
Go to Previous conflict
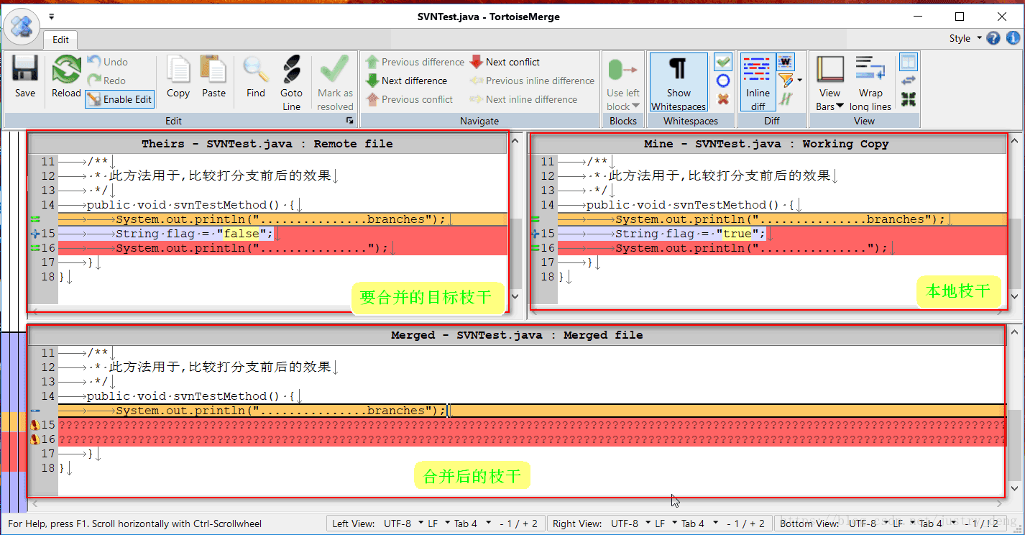tap(409, 99)
